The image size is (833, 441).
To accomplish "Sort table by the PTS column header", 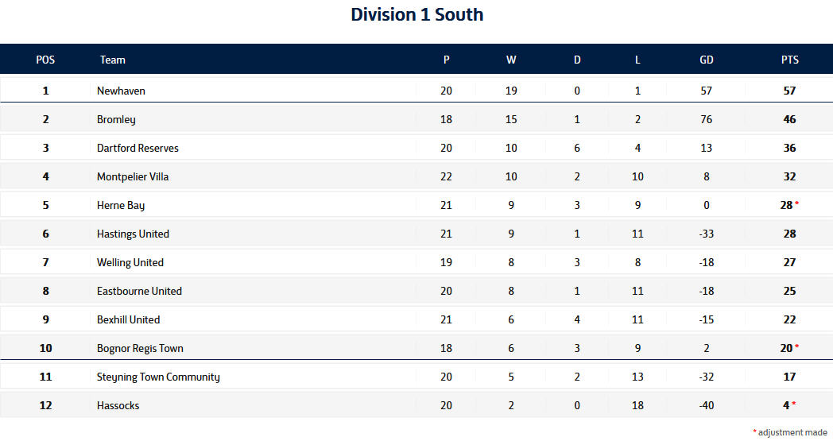I will pos(789,60).
